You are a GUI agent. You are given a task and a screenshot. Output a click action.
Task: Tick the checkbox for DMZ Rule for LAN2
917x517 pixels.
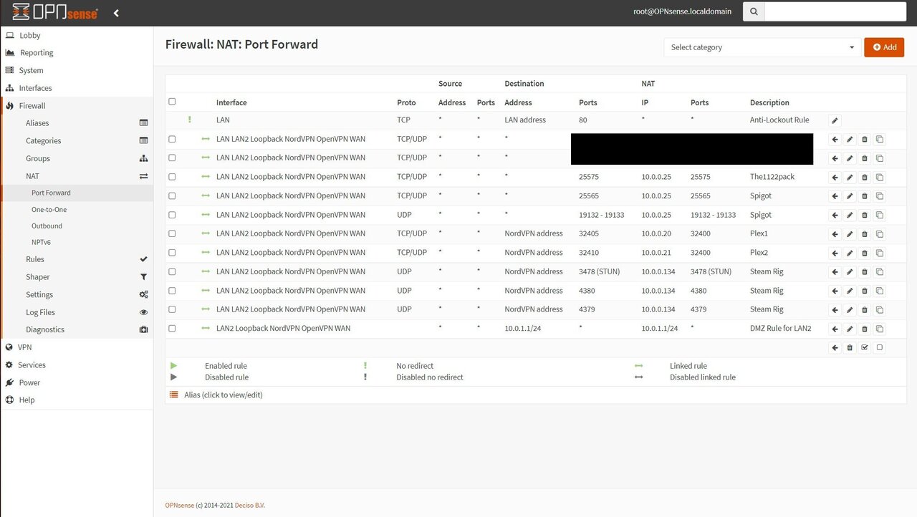point(172,329)
